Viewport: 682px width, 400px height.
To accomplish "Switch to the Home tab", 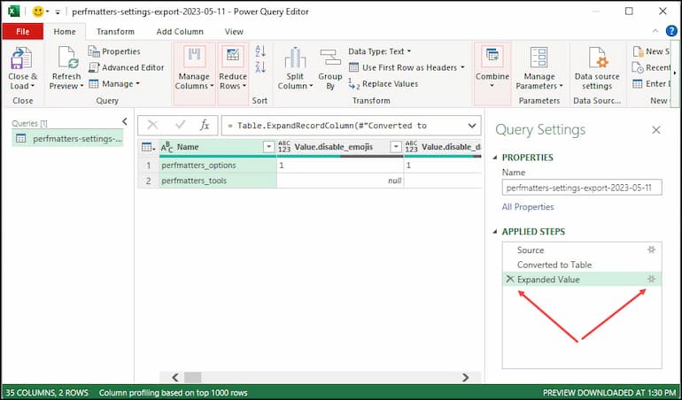I will click(65, 31).
